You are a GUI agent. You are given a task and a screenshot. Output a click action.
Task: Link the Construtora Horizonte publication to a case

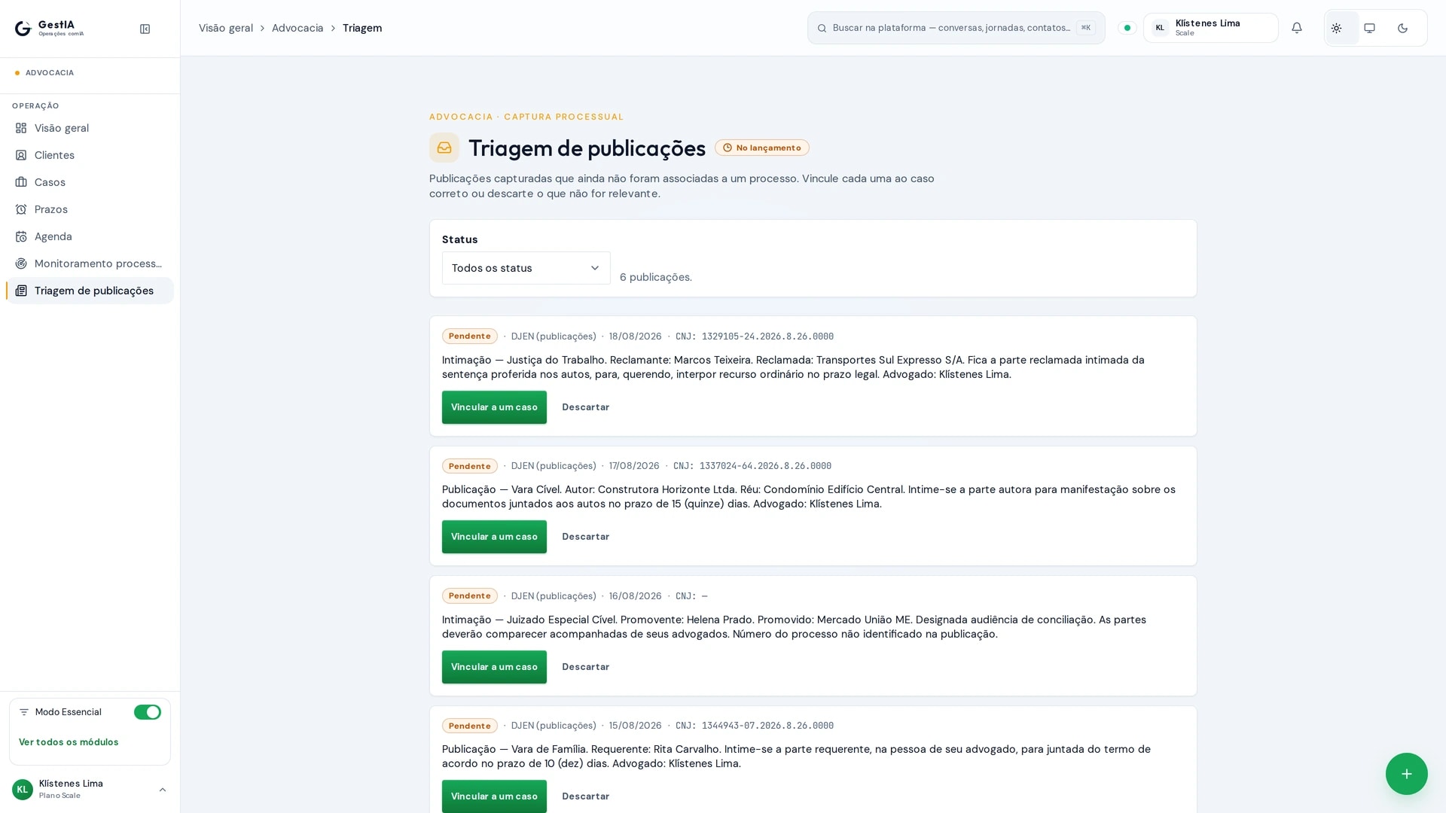[x=494, y=537]
